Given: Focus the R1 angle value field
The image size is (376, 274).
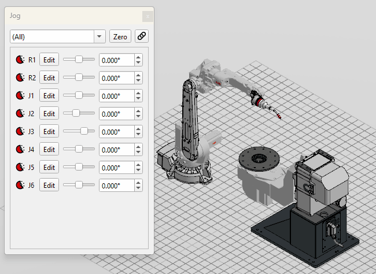Looking at the screenshot, I should pyautogui.click(x=117, y=60).
